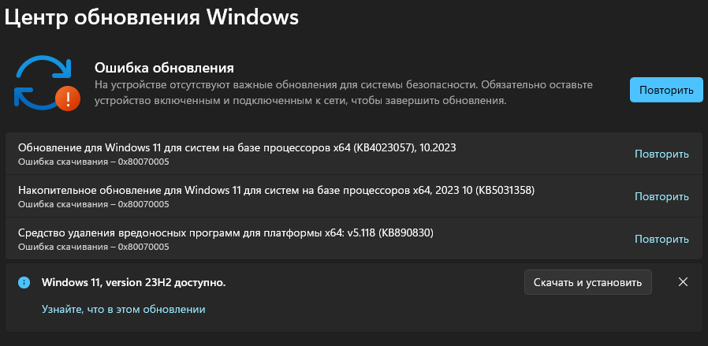Click the Скачать и установить button
Screen dimensions: 708x346
587,281
